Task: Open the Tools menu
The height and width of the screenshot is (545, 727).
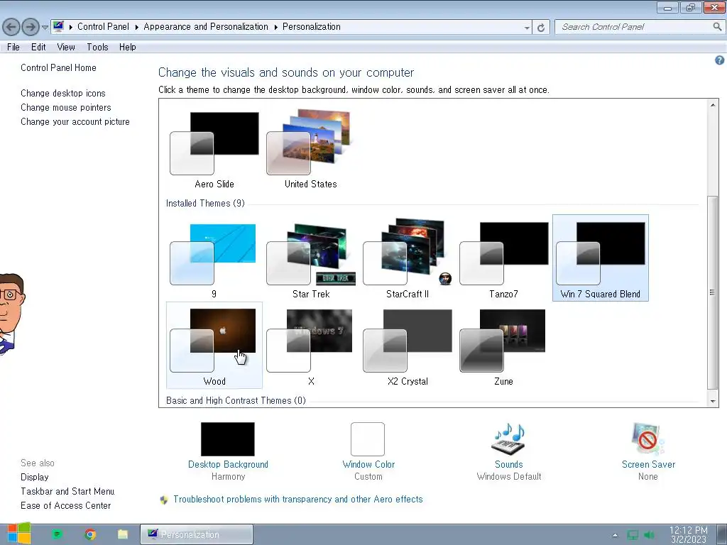Action: (x=97, y=48)
